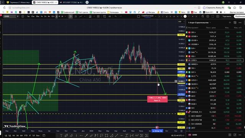Redo chart action arrow

click(x=121, y=16)
